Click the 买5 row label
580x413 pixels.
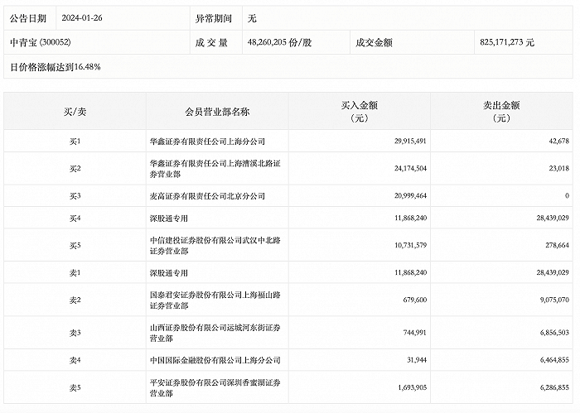[x=74, y=245]
